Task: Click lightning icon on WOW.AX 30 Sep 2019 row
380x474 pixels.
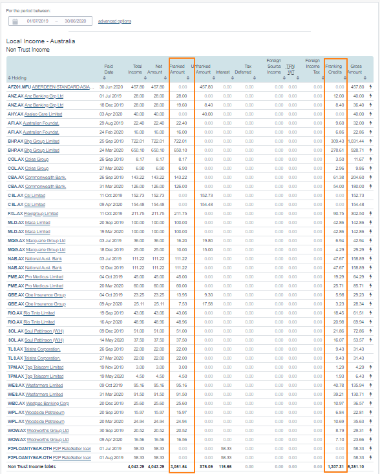Action: coord(370,431)
